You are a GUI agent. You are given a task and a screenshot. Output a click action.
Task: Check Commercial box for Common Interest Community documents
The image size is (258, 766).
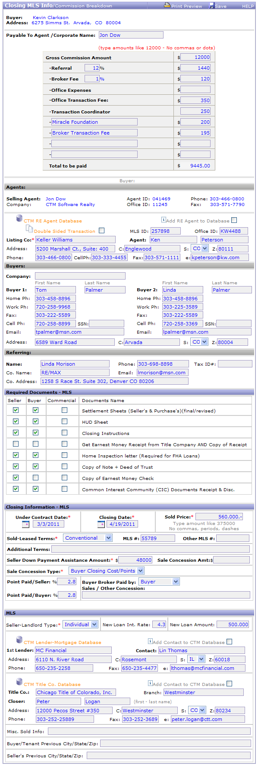pyautogui.click(x=64, y=489)
